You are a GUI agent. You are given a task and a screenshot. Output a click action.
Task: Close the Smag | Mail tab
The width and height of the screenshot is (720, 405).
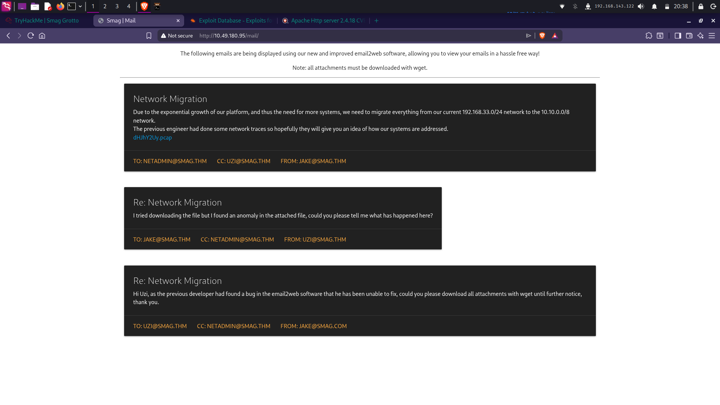pyautogui.click(x=178, y=21)
